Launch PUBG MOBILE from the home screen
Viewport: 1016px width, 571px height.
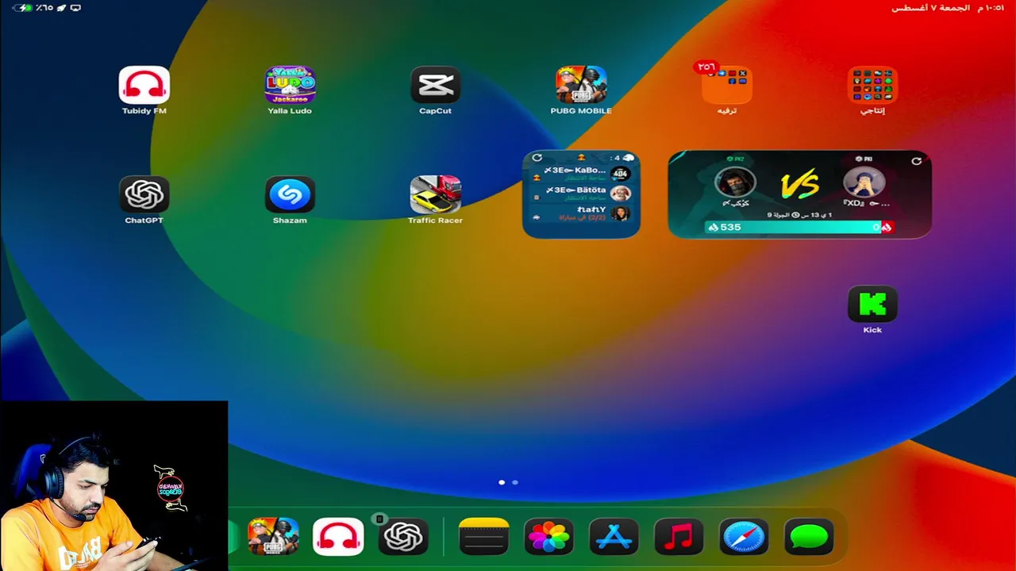[x=581, y=85]
